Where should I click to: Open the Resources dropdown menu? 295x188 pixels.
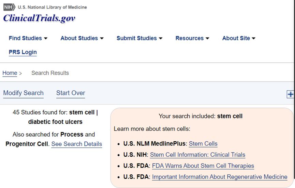point(192,38)
